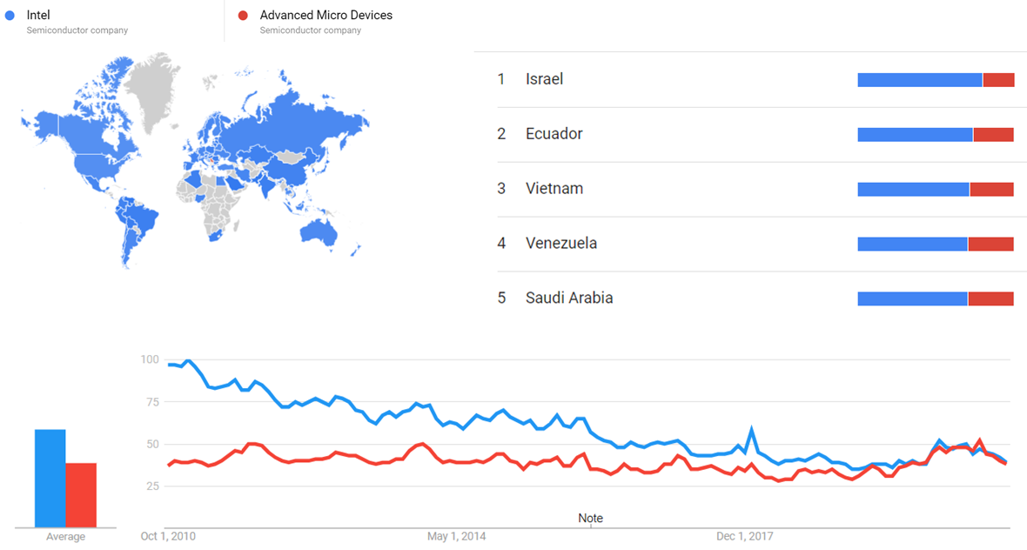Click the Note marker on timeline

tap(590, 519)
